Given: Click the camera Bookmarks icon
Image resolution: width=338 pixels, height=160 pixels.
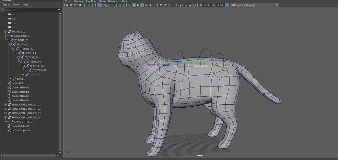Looking at the screenshot, I should coord(80,5).
